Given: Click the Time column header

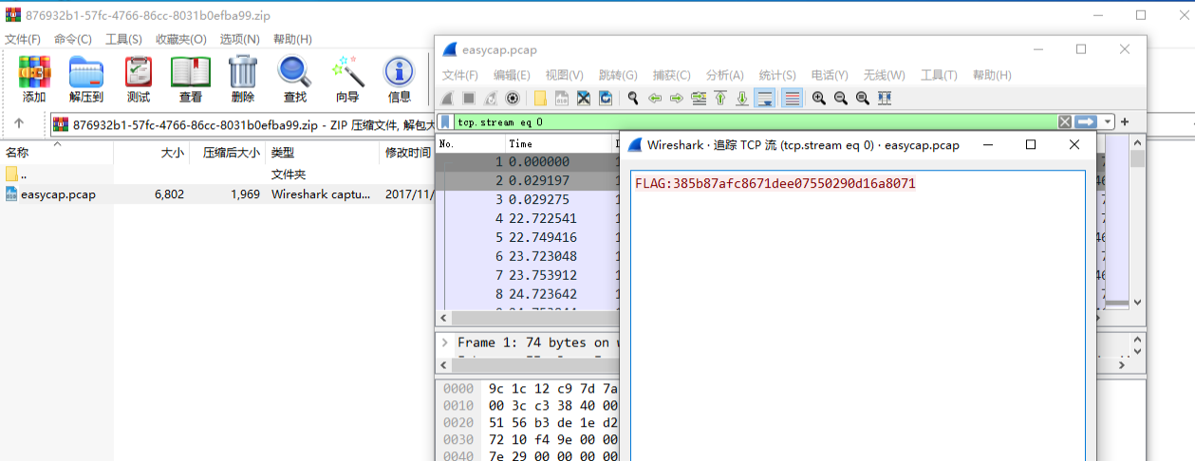Looking at the screenshot, I should pyautogui.click(x=557, y=143).
